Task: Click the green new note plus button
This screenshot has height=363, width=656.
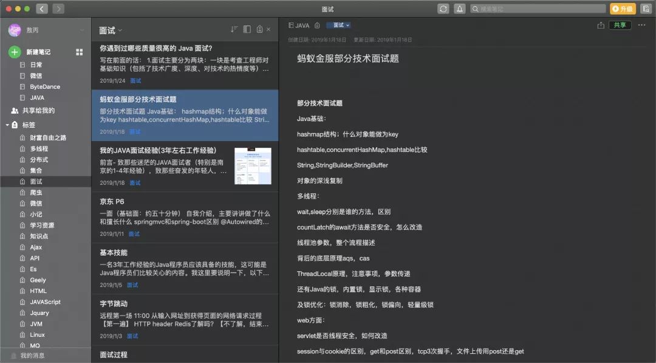Action: pos(15,52)
